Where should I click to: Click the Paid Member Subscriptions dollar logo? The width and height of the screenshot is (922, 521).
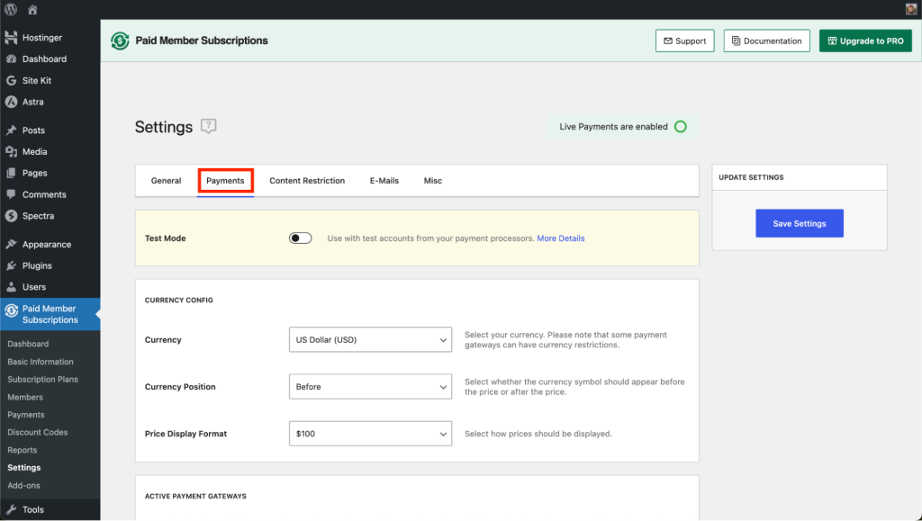120,40
